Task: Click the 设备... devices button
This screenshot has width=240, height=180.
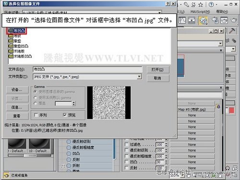Action: (17, 90)
